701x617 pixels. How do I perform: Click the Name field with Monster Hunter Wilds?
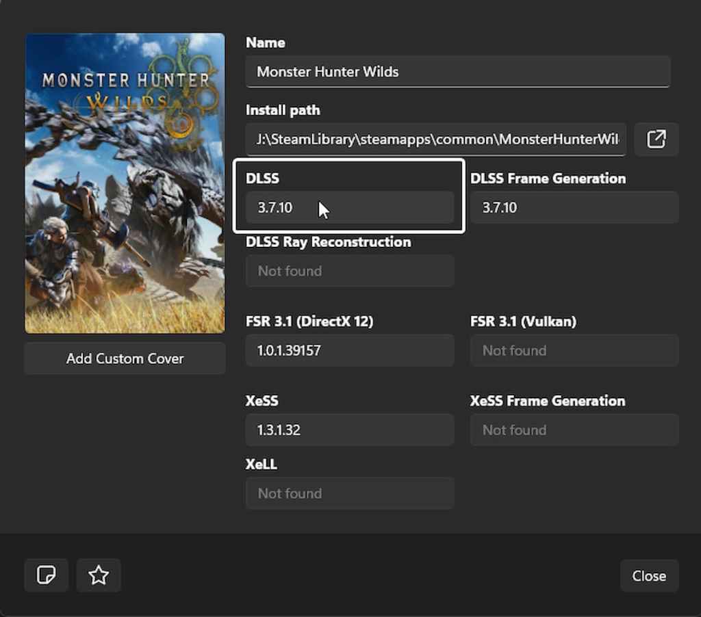coord(457,72)
